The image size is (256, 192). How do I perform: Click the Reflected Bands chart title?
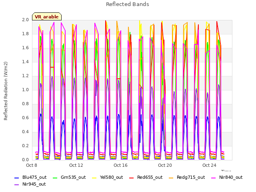point(128,4)
